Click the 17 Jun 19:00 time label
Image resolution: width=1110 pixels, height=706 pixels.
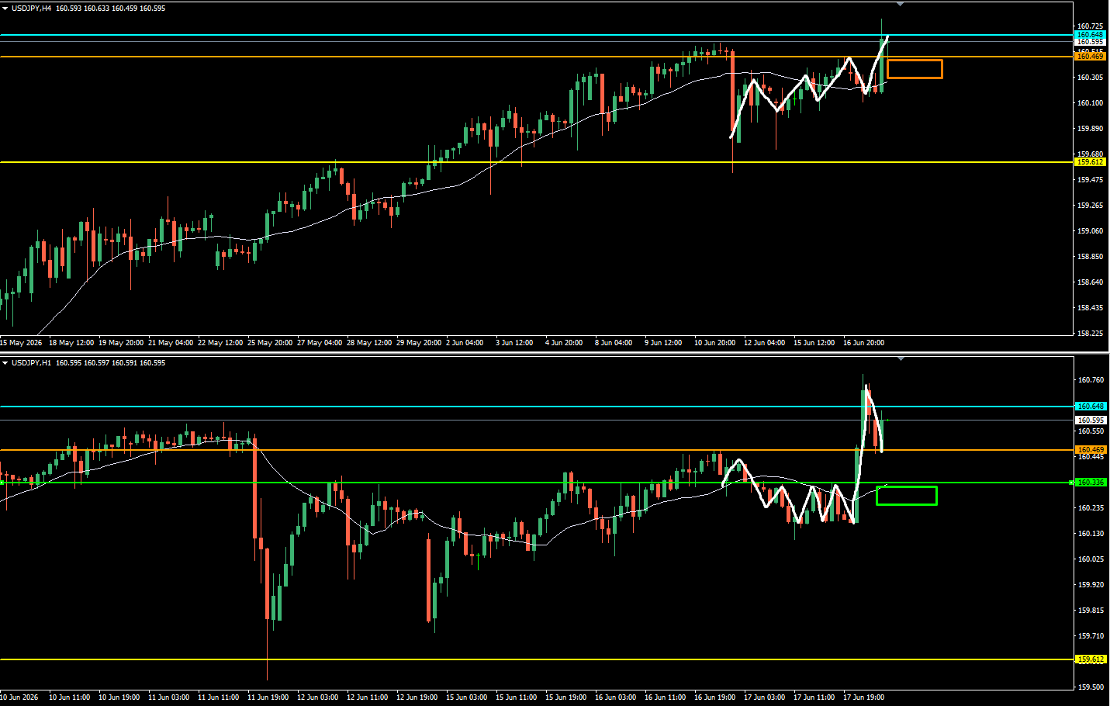point(864,697)
